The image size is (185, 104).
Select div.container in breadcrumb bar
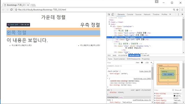pyautogui.click(x=123, y=55)
